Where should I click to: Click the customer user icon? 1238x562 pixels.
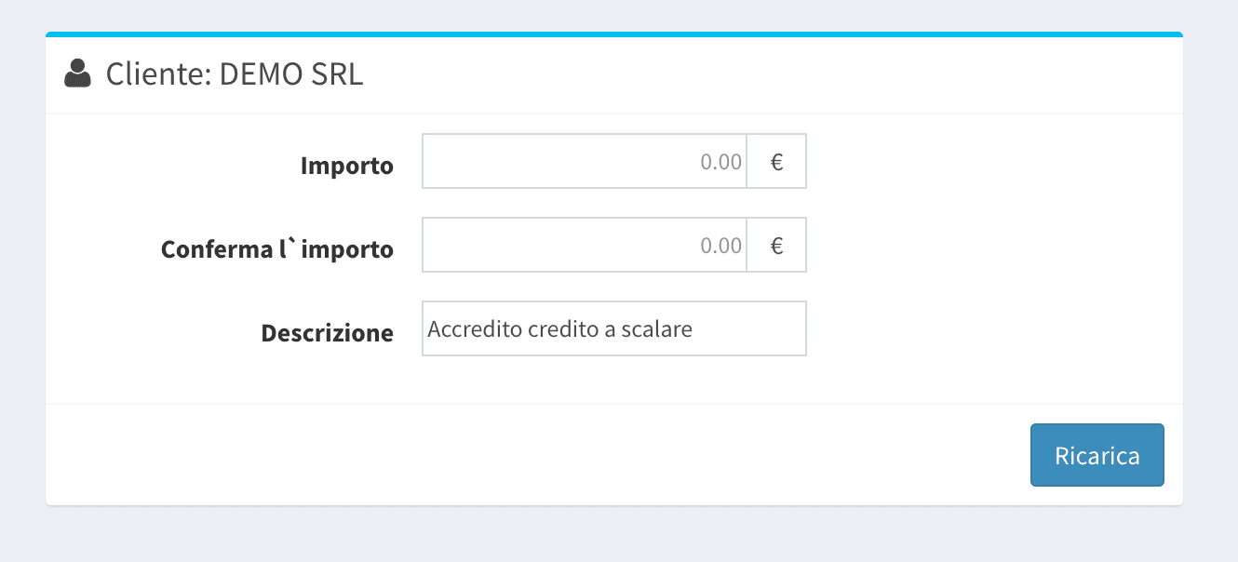point(77,74)
